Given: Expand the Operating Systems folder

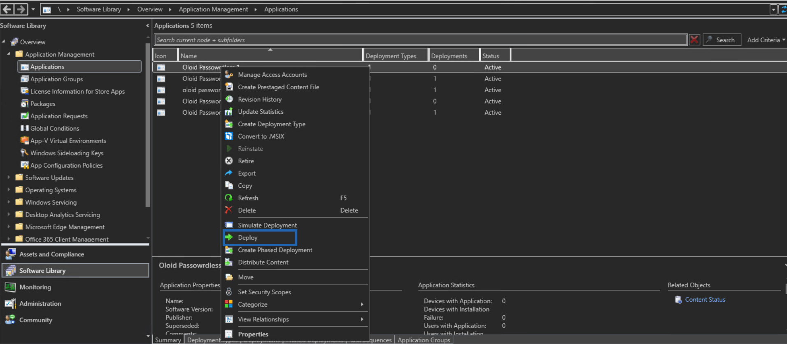Looking at the screenshot, I should click(9, 190).
